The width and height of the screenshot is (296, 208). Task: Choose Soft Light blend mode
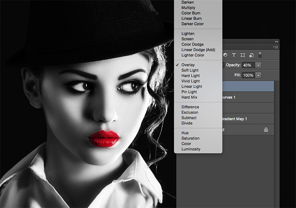pos(191,70)
